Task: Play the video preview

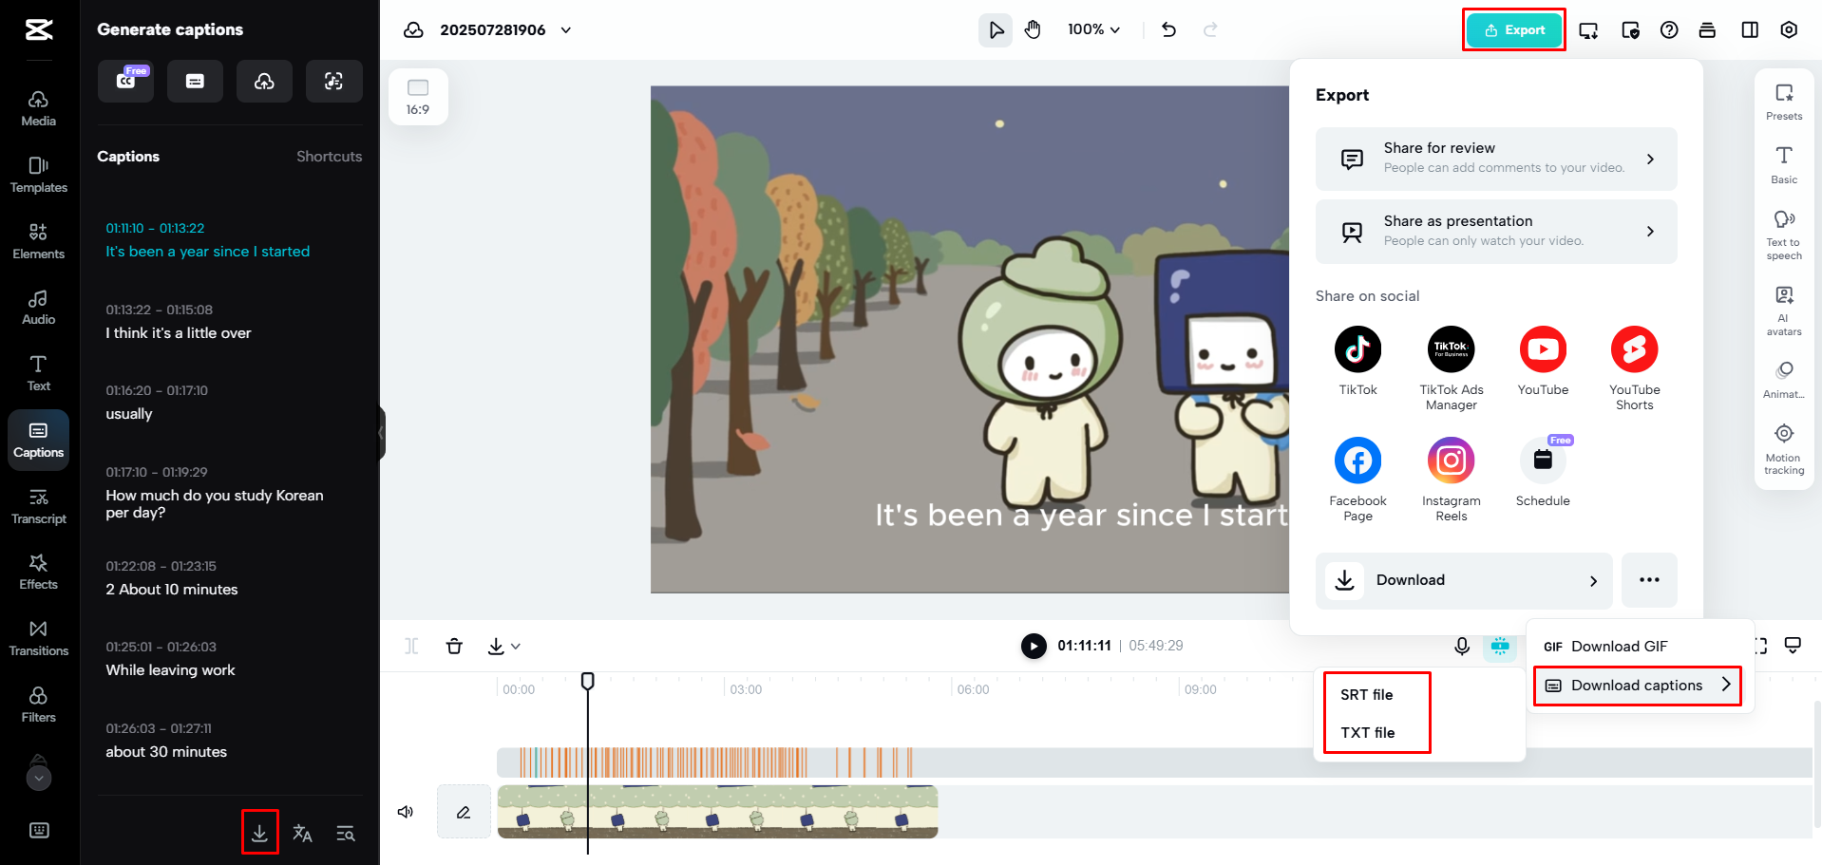Action: tap(1034, 646)
